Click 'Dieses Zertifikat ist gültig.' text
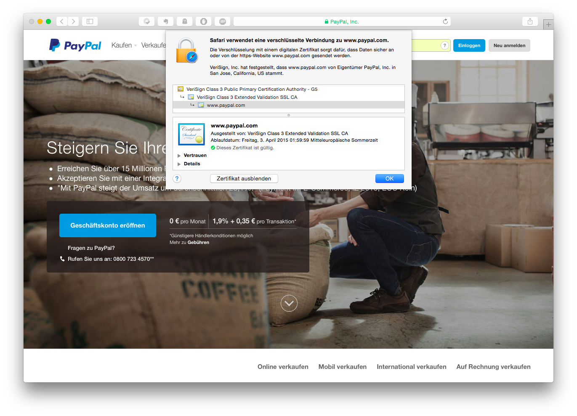577x416 pixels. click(245, 148)
